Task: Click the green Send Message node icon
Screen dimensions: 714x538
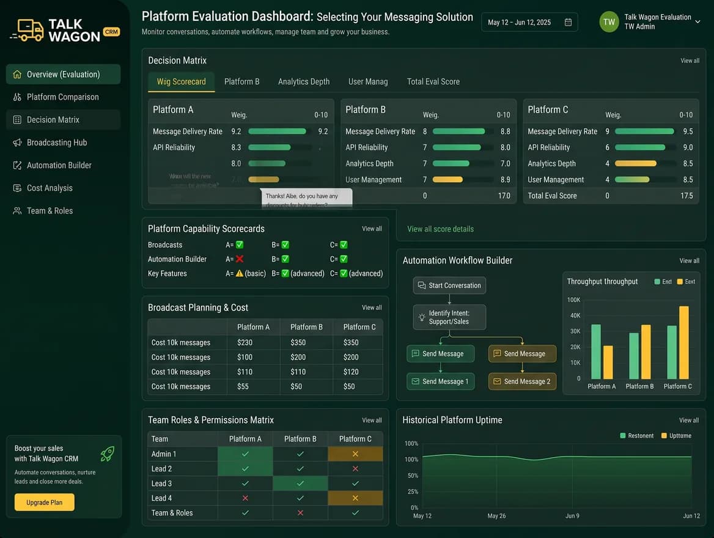Action: [415, 353]
